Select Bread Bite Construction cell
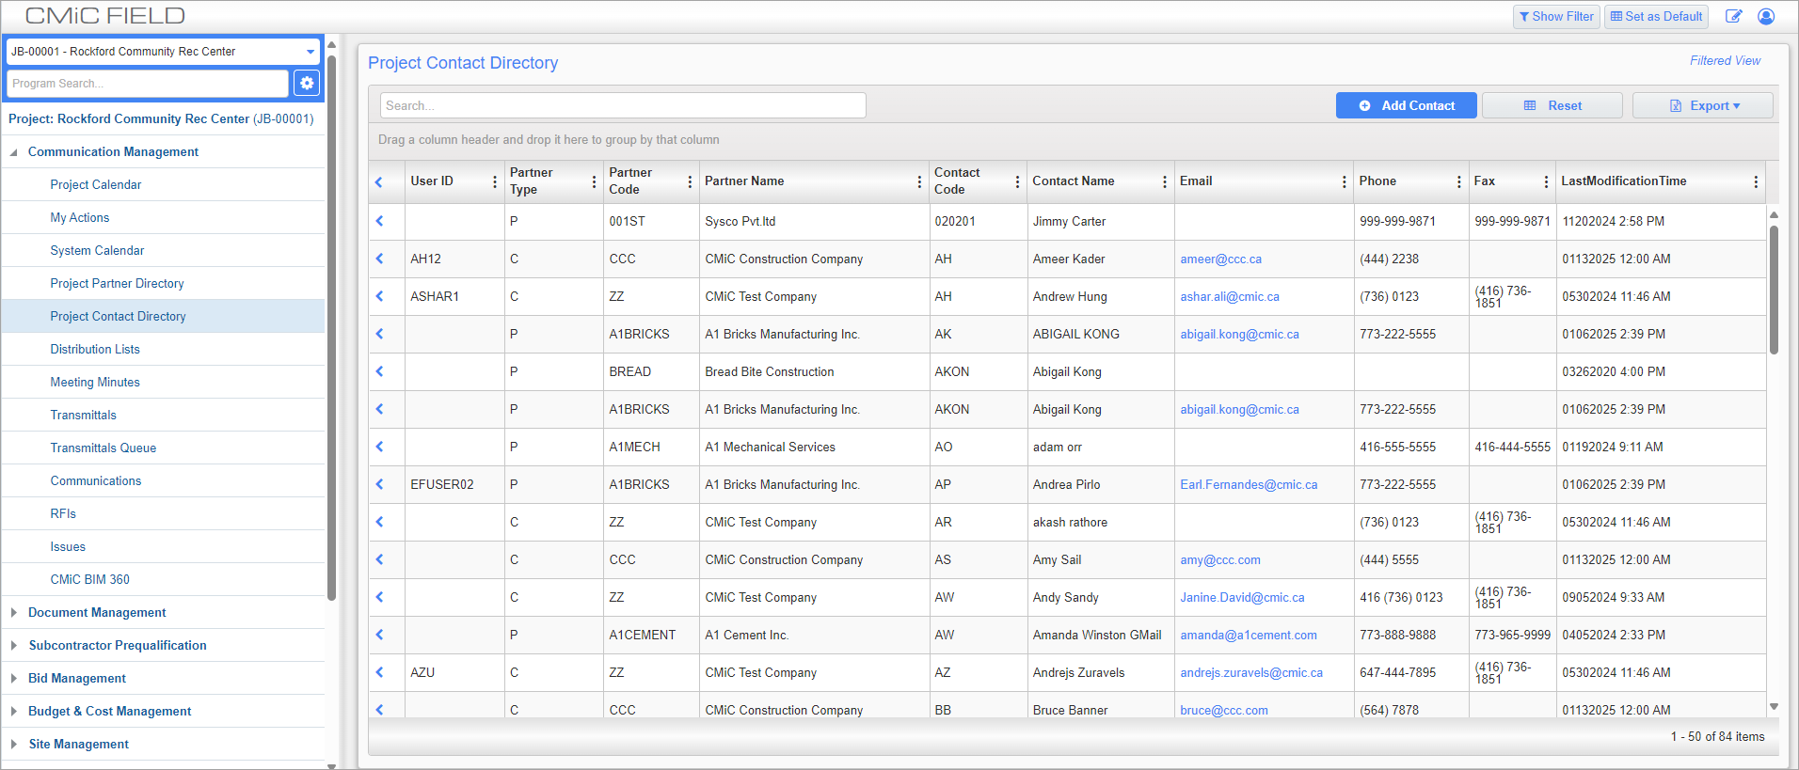This screenshot has height=770, width=1799. coord(814,371)
